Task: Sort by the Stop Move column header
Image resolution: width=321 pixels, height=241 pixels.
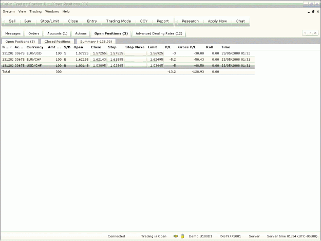Action: 135,47
